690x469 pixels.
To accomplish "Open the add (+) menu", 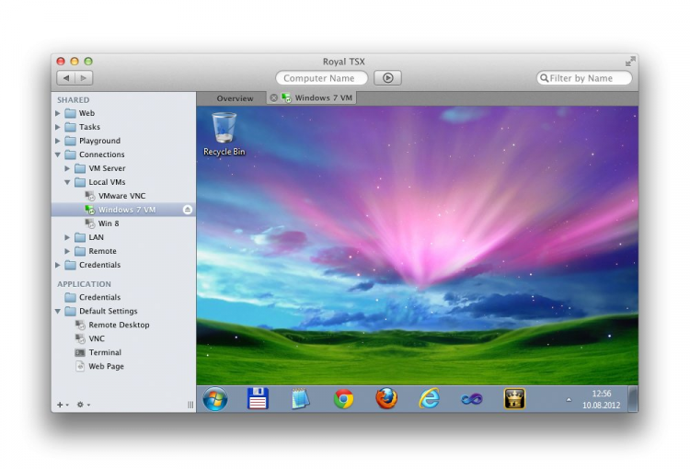I will click(63, 405).
